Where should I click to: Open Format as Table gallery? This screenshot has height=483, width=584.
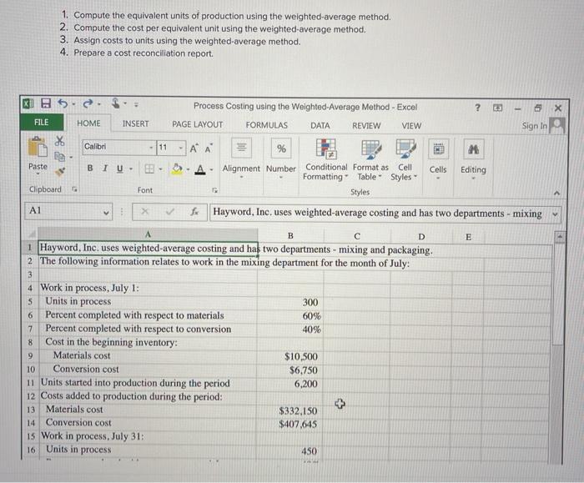[370, 161]
